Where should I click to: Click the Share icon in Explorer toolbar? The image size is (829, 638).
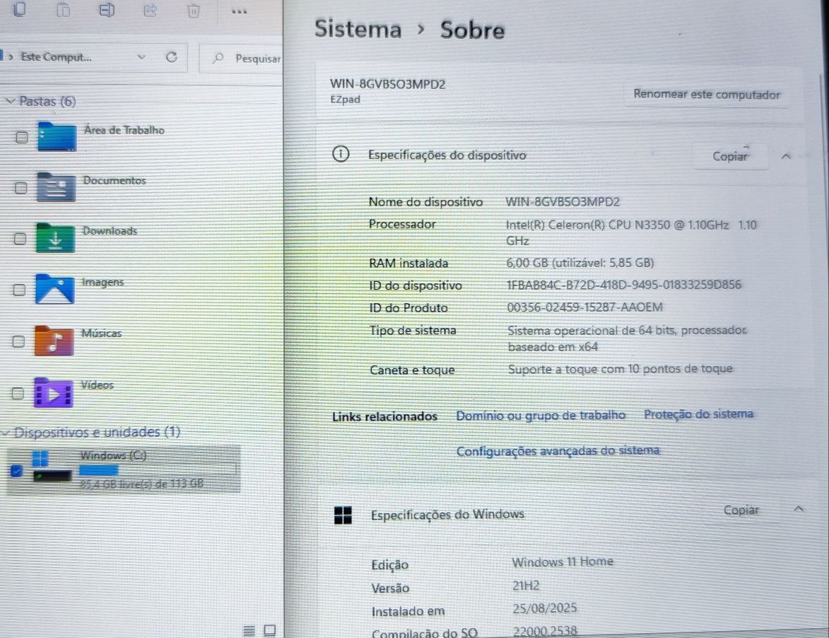tap(151, 11)
